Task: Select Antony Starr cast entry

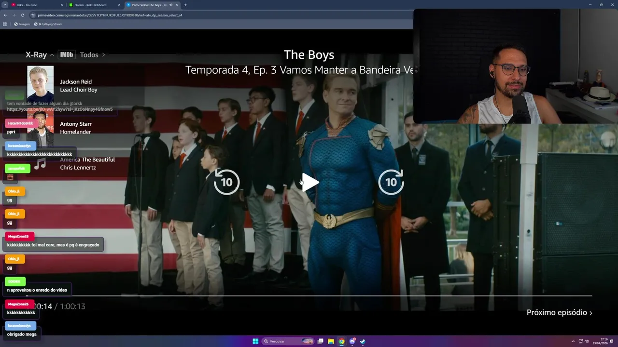Action: (x=76, y=128)
